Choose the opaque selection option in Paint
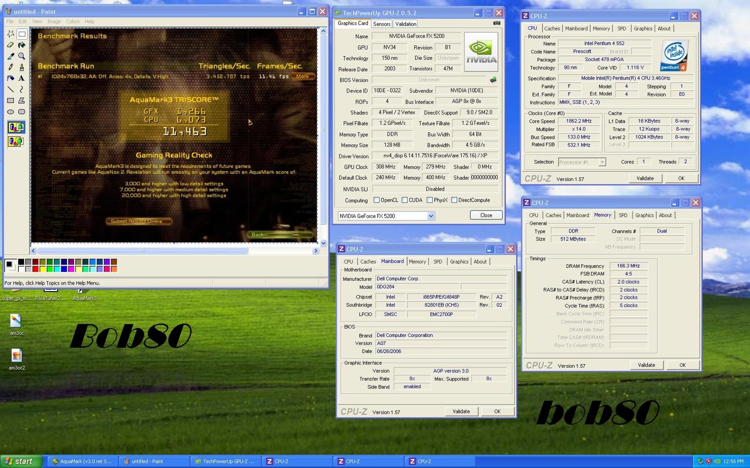The image size is (750, 468). pyautogui.click(x=16, y=127)
